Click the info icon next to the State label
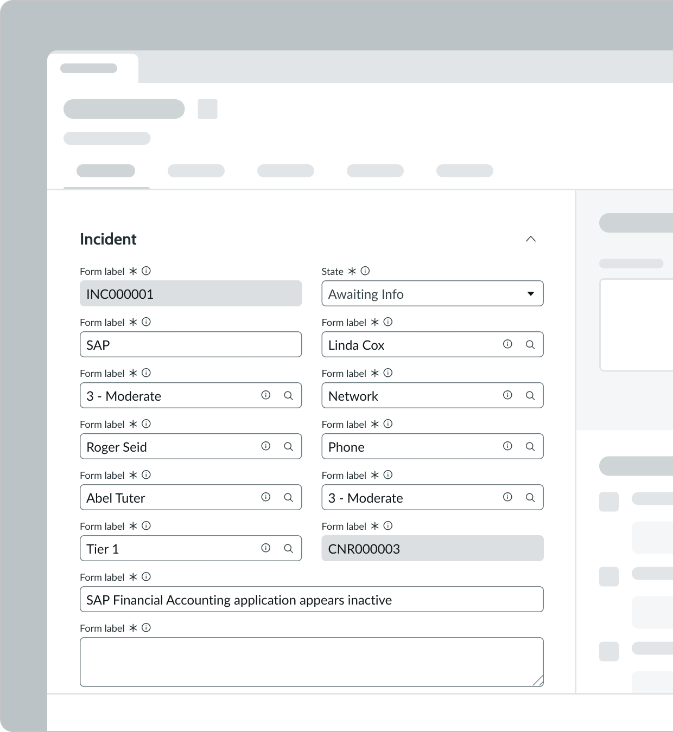Image resolution: width=673 pixels, height=732 pixels. click(x=365, y=271)
